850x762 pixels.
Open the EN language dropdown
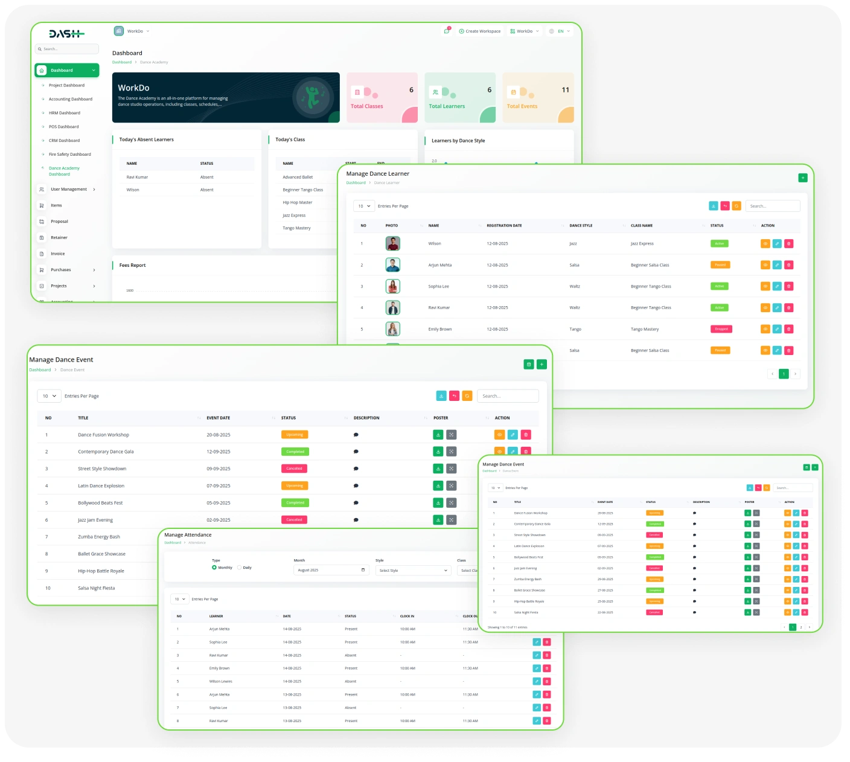point(560,31)
